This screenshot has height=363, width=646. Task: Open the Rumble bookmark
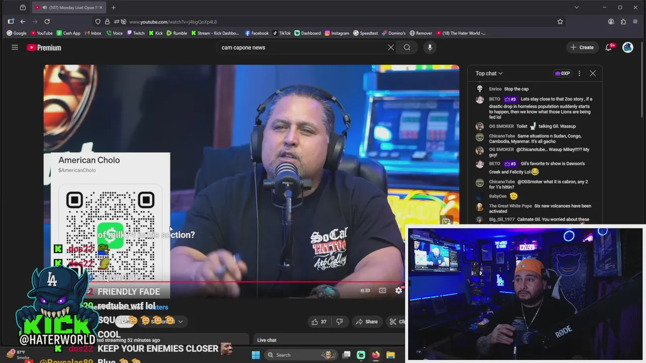[177, 33]
